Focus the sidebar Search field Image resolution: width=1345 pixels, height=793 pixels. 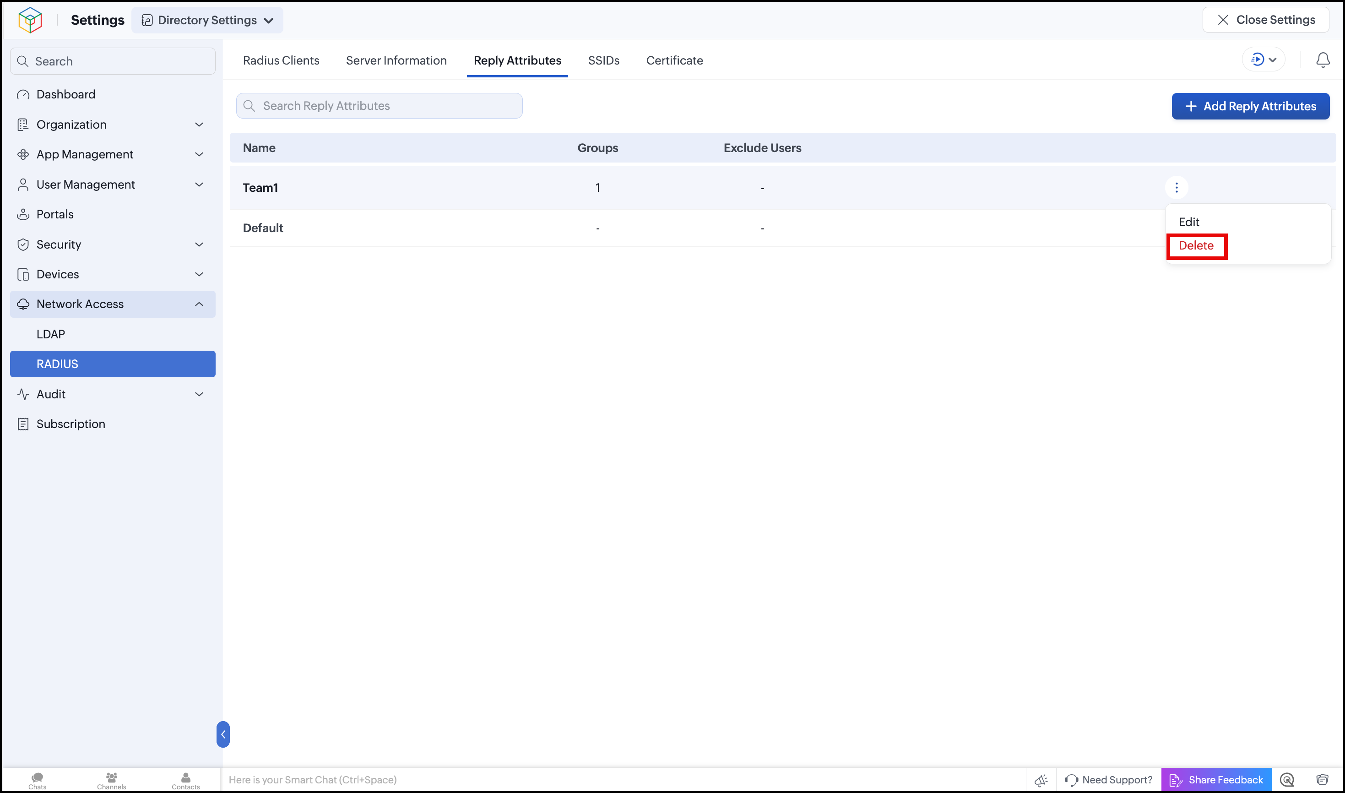[113, 61]
